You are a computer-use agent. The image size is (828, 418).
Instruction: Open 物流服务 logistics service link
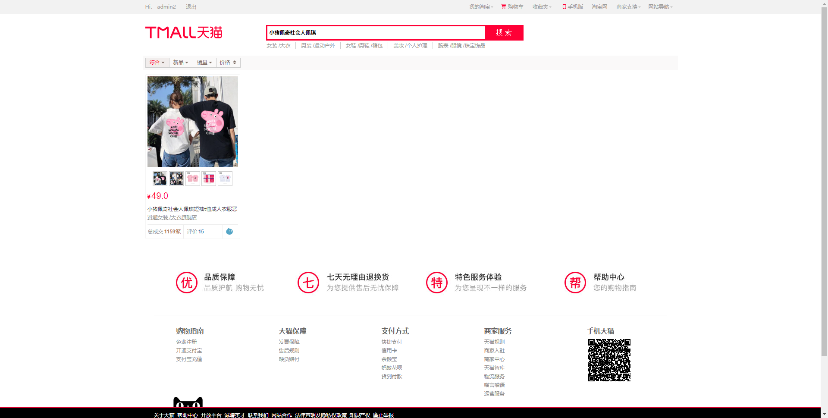tap(494, 377)
